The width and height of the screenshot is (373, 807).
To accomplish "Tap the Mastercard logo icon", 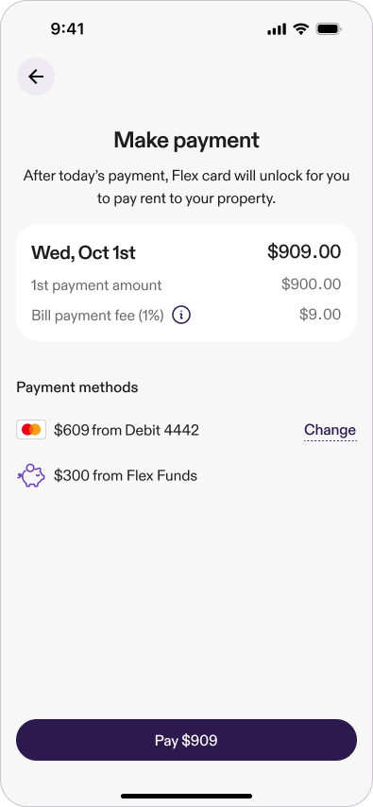I will click(x=31, y=430).
